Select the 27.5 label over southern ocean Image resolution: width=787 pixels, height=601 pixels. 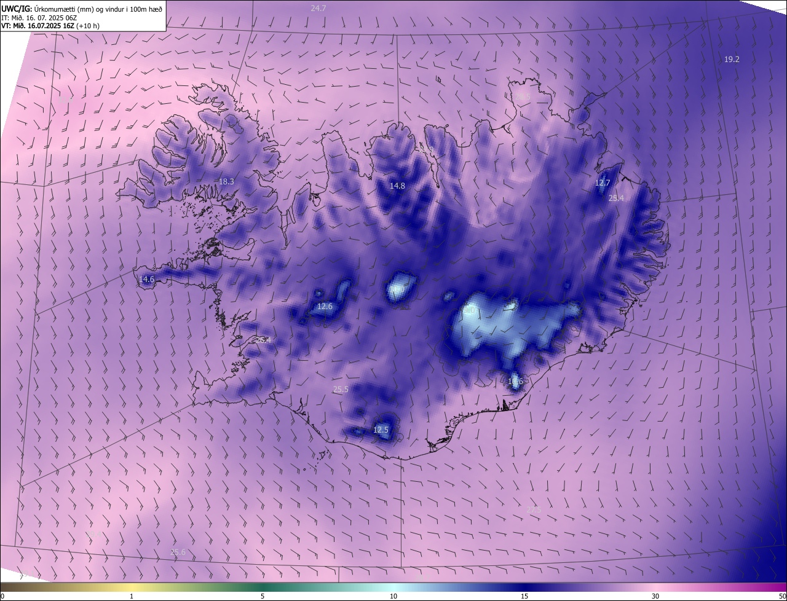pos(534,510)
